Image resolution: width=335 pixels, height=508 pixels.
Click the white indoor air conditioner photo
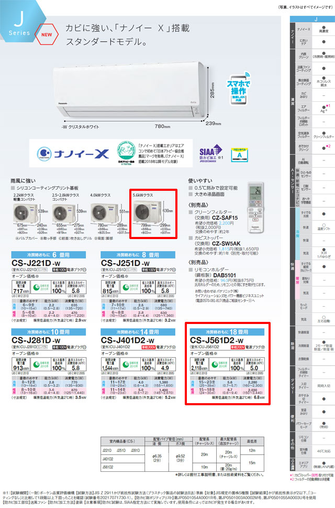(x=130, y=90)
